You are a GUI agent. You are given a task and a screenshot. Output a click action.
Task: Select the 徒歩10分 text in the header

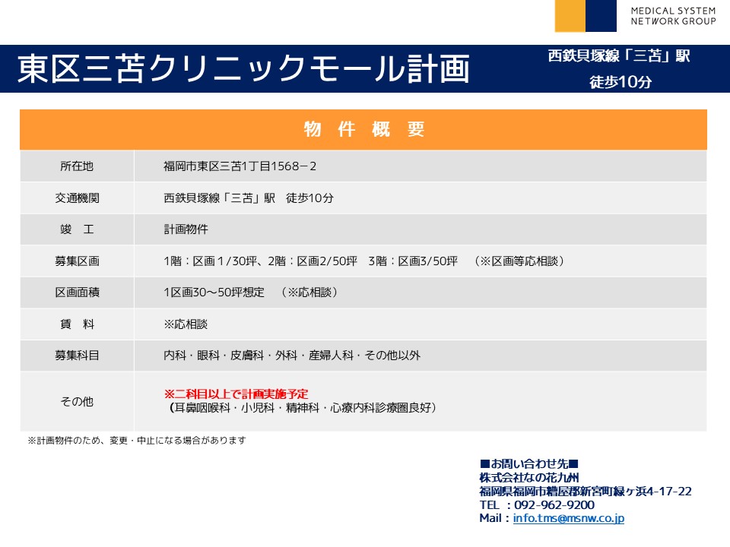point(620,83)
